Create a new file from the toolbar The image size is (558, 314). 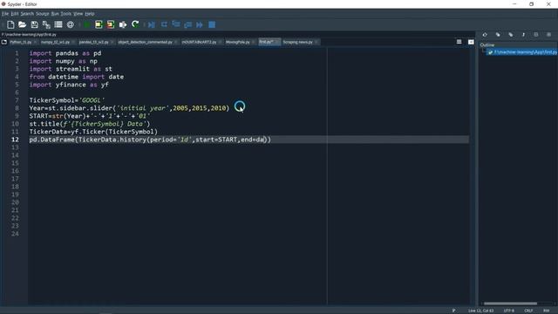[10, 24]
